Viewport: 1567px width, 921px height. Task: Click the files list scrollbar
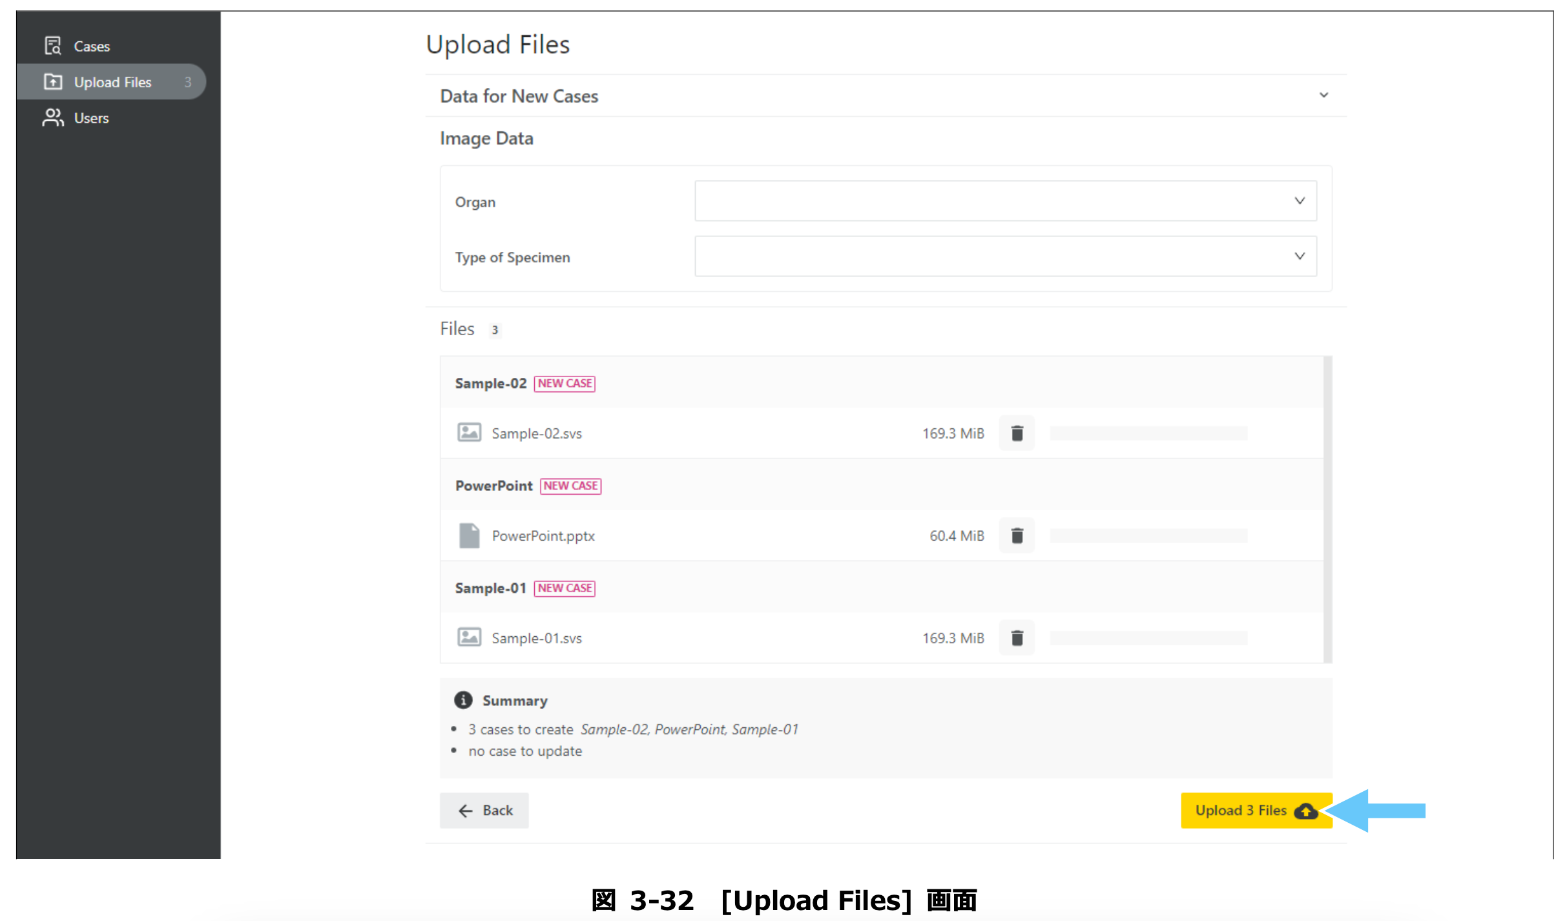[1327, 509]
